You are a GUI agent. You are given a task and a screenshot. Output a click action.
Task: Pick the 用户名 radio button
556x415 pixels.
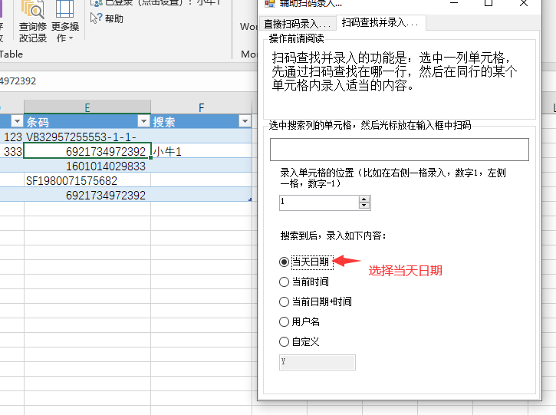tap(285, 321)
